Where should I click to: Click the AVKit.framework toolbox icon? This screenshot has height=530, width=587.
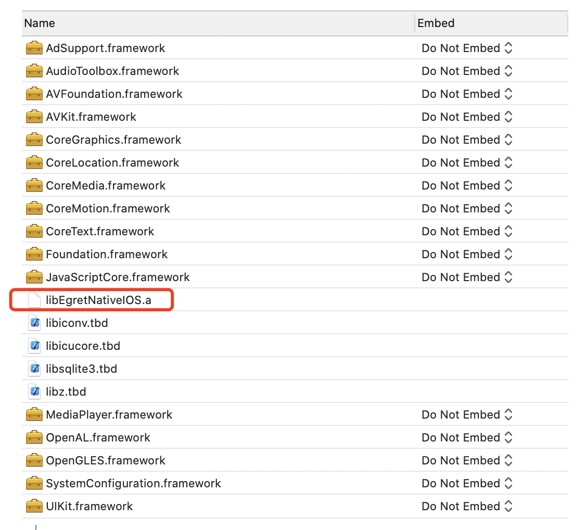pos(34,117)
